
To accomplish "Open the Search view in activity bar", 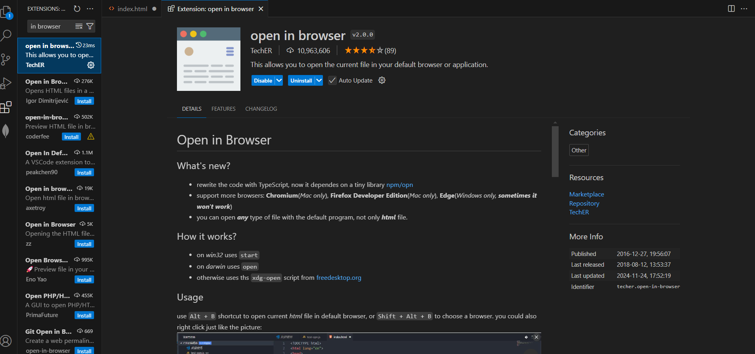I will click(6, 35).
